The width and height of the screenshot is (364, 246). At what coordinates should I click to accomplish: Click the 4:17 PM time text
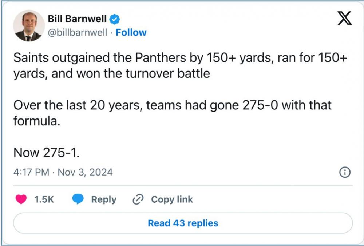pos(31,172)
